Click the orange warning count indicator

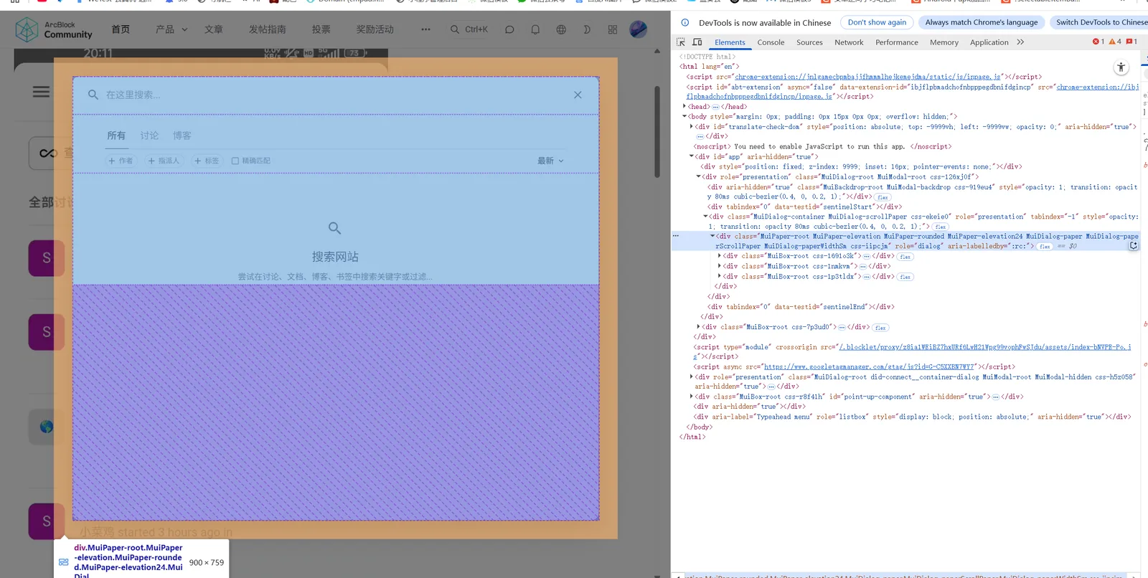coord(1115,42)
